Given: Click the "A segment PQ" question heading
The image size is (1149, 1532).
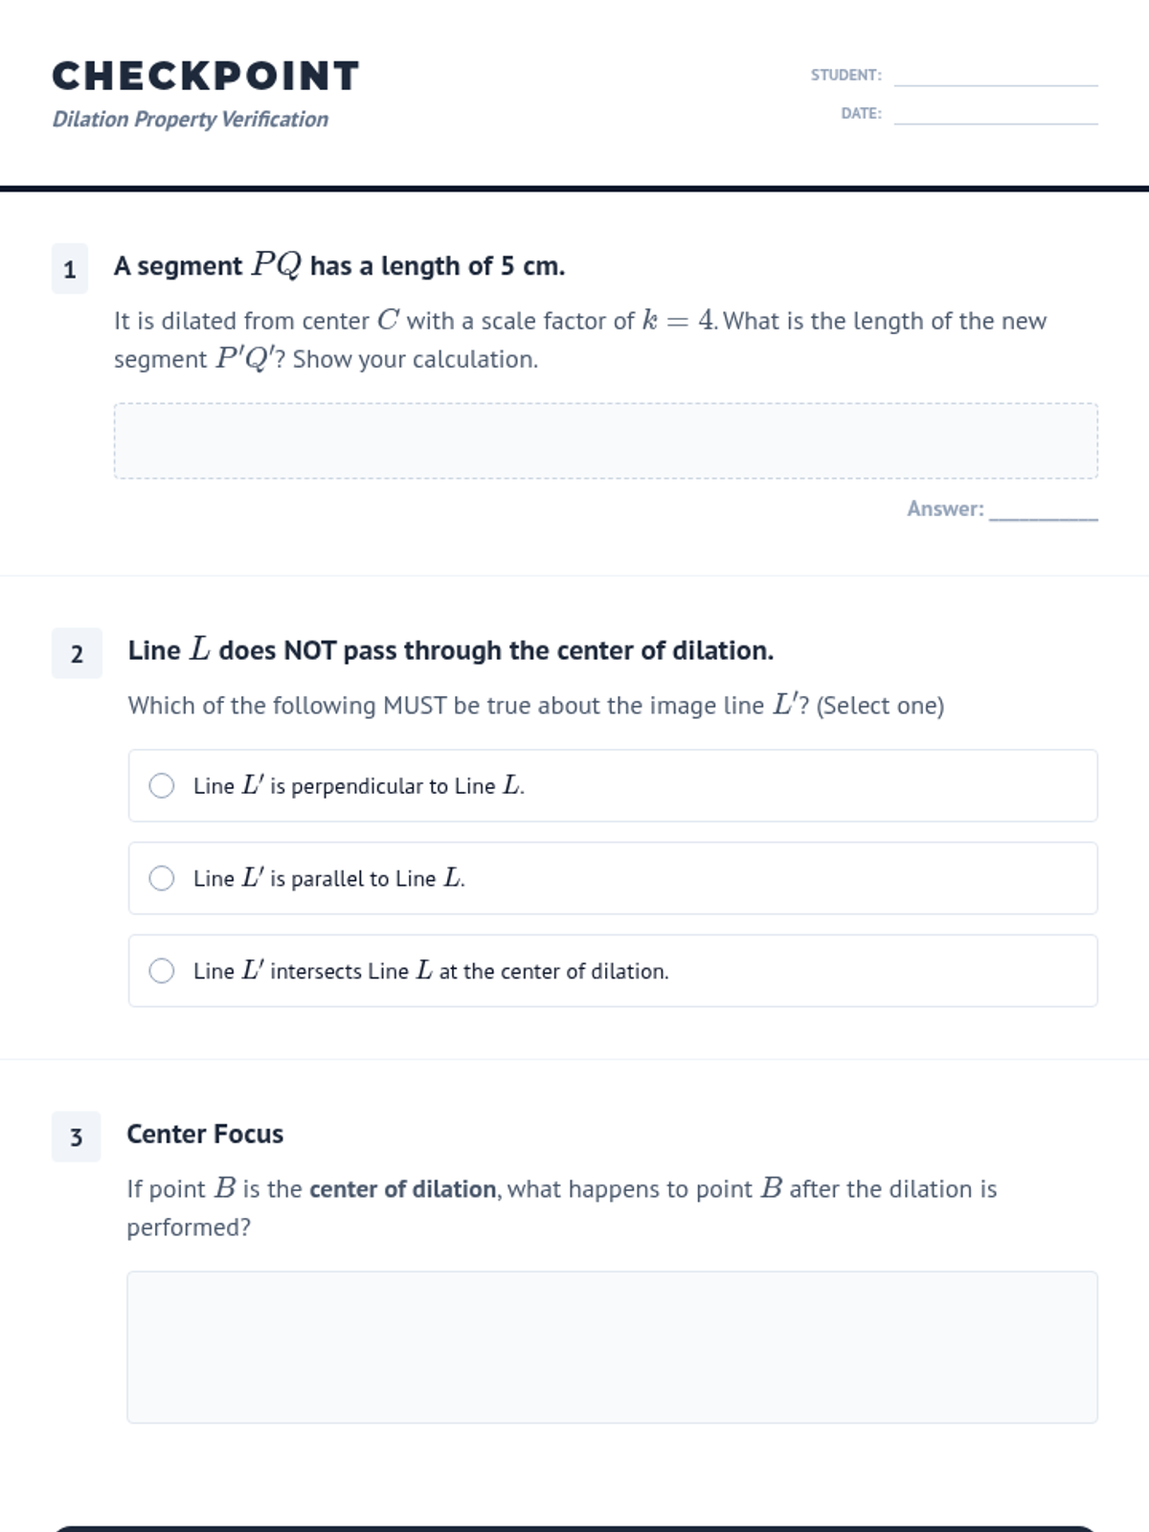Looking at the screenshot, I should (x=339, y=265).
